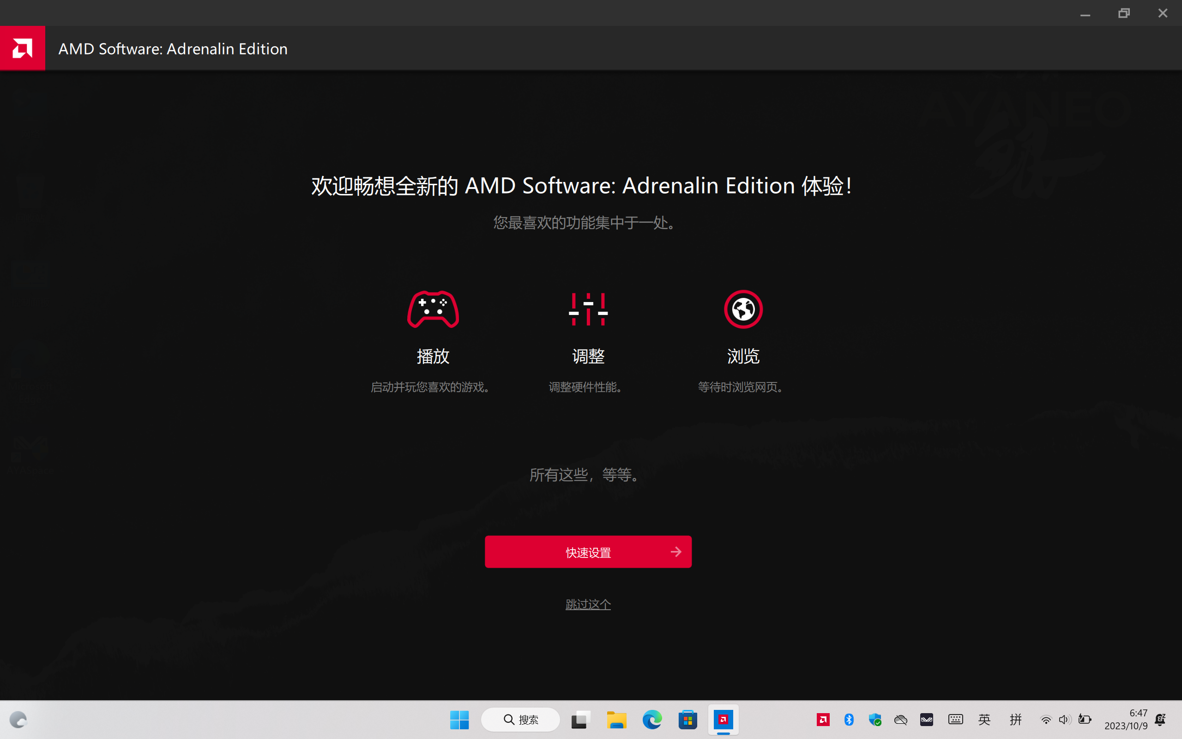The height and width of the screenshot is (739, 1182).
Task: Click the OneDrive cloud tray icon
Action: tap(901, 720)
